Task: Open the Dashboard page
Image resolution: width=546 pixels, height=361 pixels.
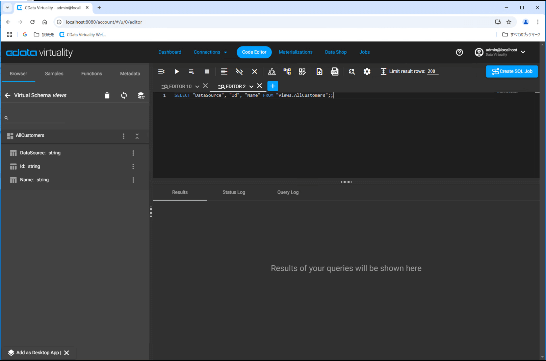Action: click(x=170, y=52)
